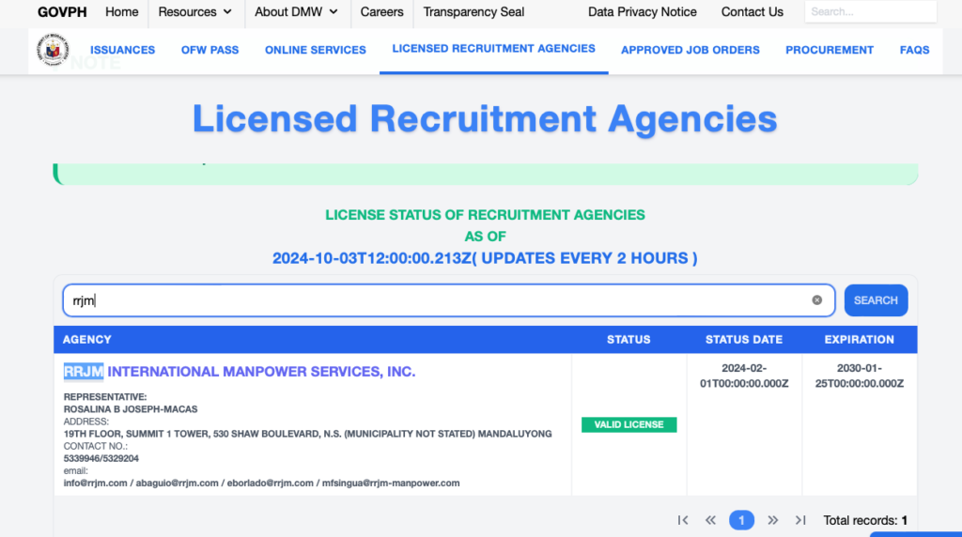Go to previous page of results

[710, 520]
